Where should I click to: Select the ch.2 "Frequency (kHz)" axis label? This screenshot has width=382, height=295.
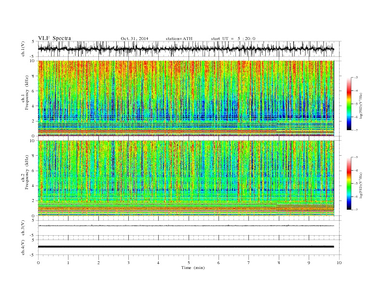[27, 172]
